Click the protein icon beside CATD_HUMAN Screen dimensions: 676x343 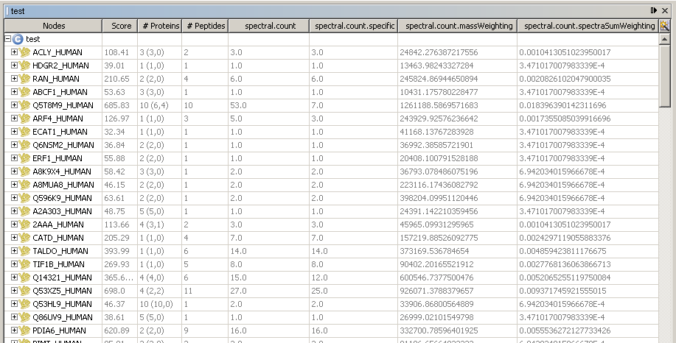pyautogui.click(x=25, y=238)
